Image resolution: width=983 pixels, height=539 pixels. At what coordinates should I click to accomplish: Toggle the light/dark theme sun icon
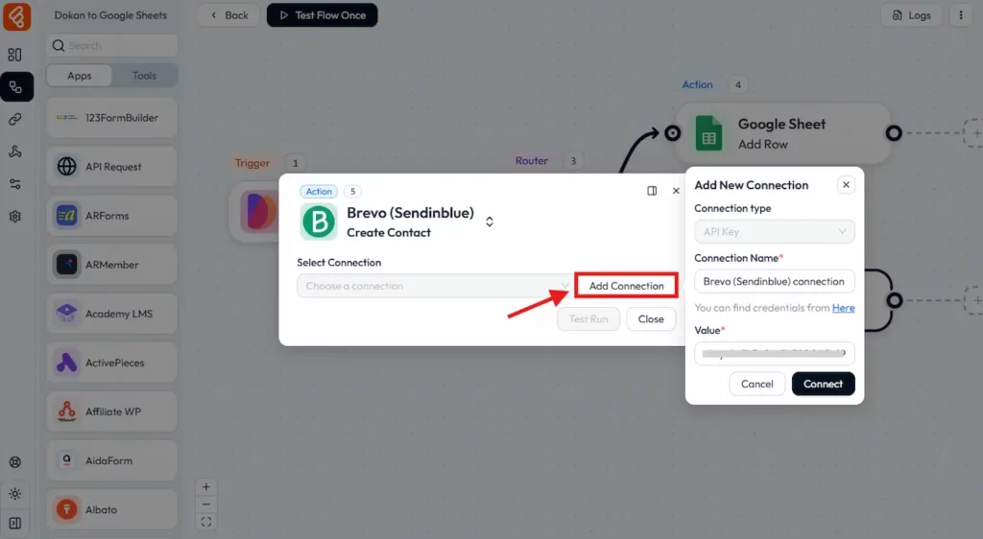pos(15,494)
